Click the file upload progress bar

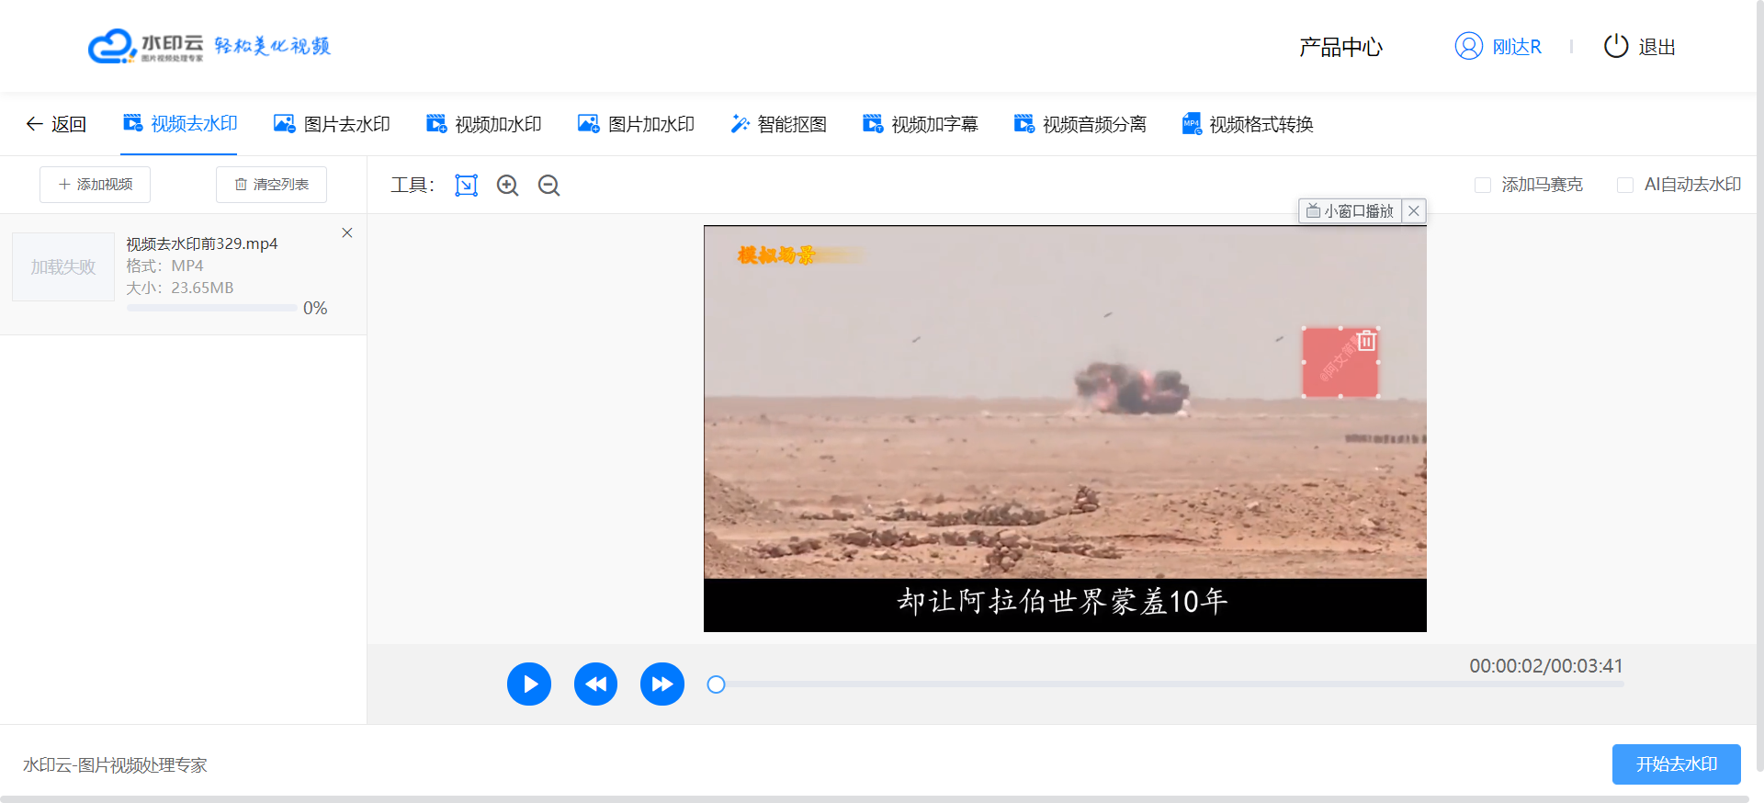pos(211,309)
